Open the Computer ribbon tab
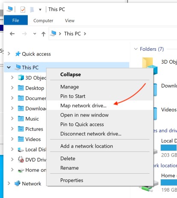This screenshot has width=177, height=198. [x=43, y=20]
